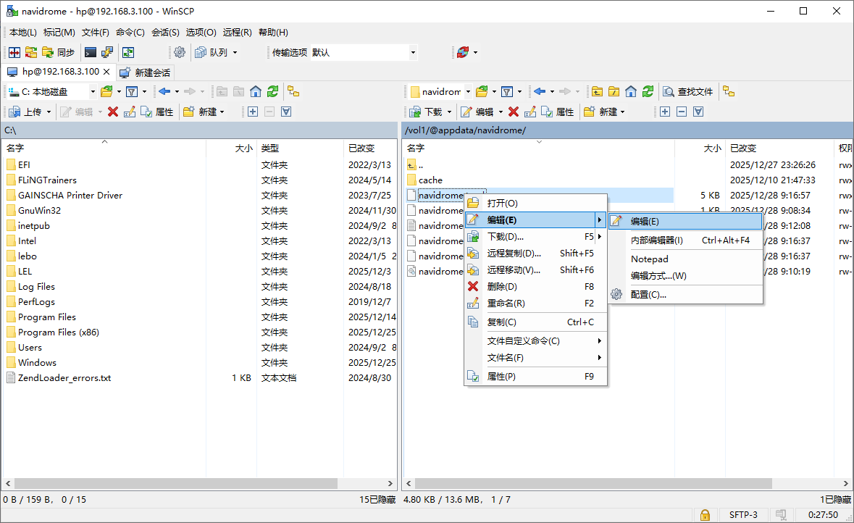This screenshot has width=854, height=523.
Task: Open the 下载 download dropdown arrow
Action: (x=449, y=112)
